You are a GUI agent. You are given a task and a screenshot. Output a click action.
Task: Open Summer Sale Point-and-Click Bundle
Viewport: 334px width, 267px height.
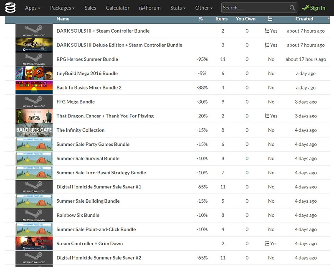coord(96,229)
